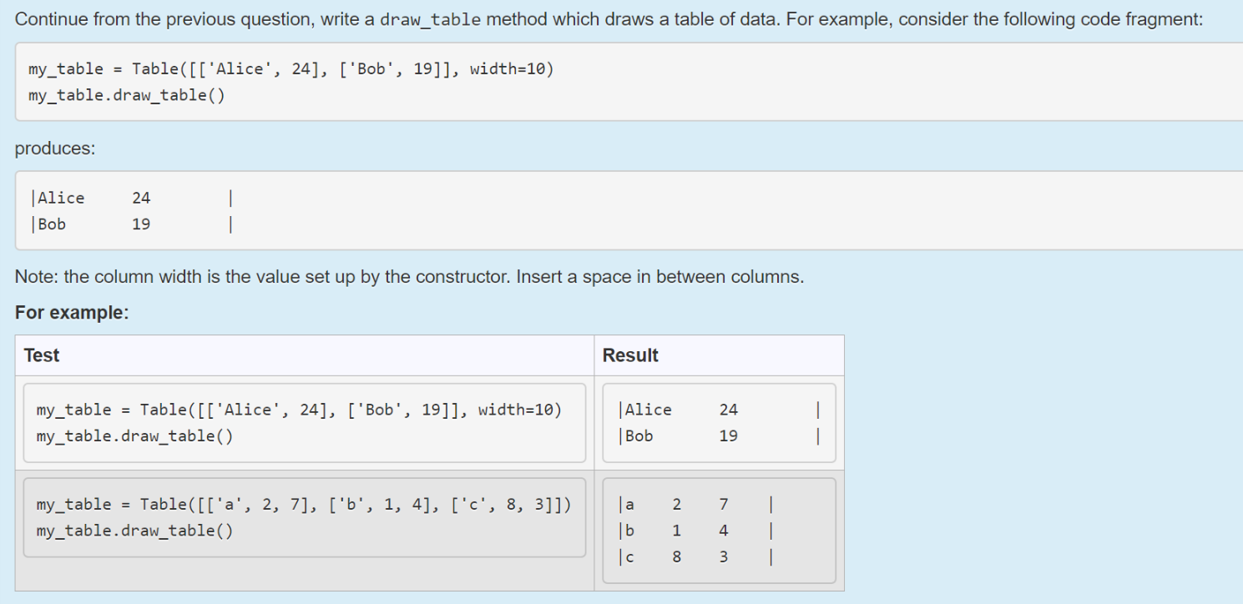Click the 'a 2 7' result row
1243x604 pixels.
coord(697,504)
